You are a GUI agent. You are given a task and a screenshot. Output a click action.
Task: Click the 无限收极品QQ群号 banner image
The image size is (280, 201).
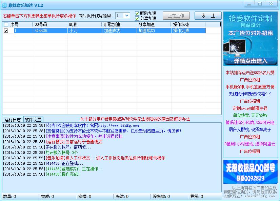(250, 172)
